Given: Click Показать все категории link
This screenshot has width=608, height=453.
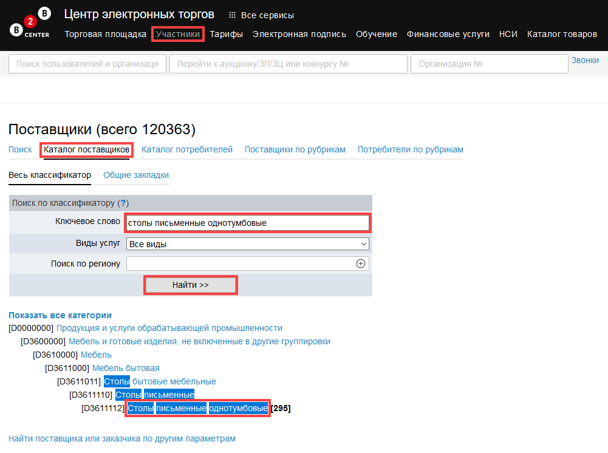Looking at the screenshot, I should (60, 315).
